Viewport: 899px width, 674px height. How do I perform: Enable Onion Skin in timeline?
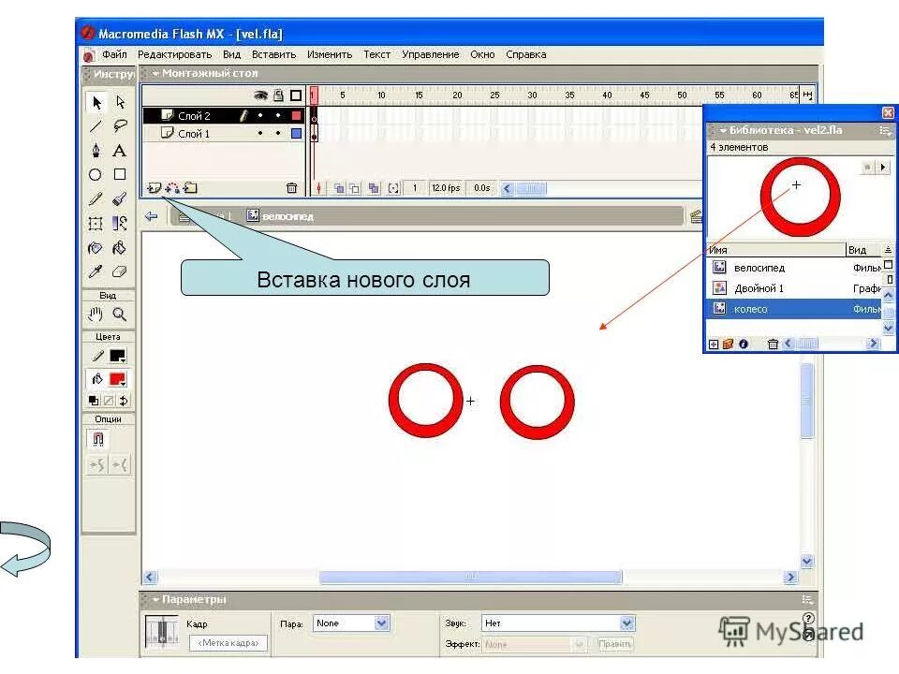(339, 188)
